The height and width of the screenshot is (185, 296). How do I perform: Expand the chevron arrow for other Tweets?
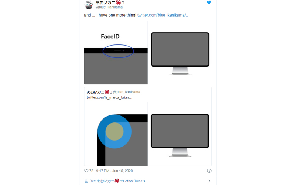pos(209,181)
